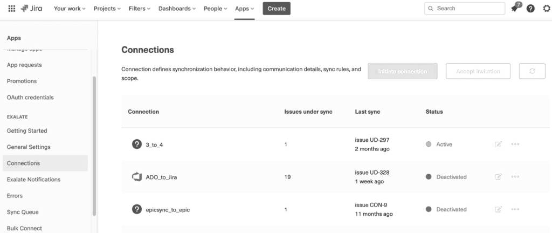
Task: Open the help question mark icon
Action: tap(530, 9)
